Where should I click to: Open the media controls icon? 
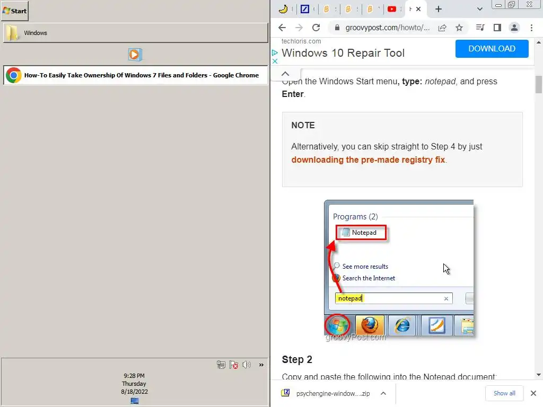[x=480, y=28]
